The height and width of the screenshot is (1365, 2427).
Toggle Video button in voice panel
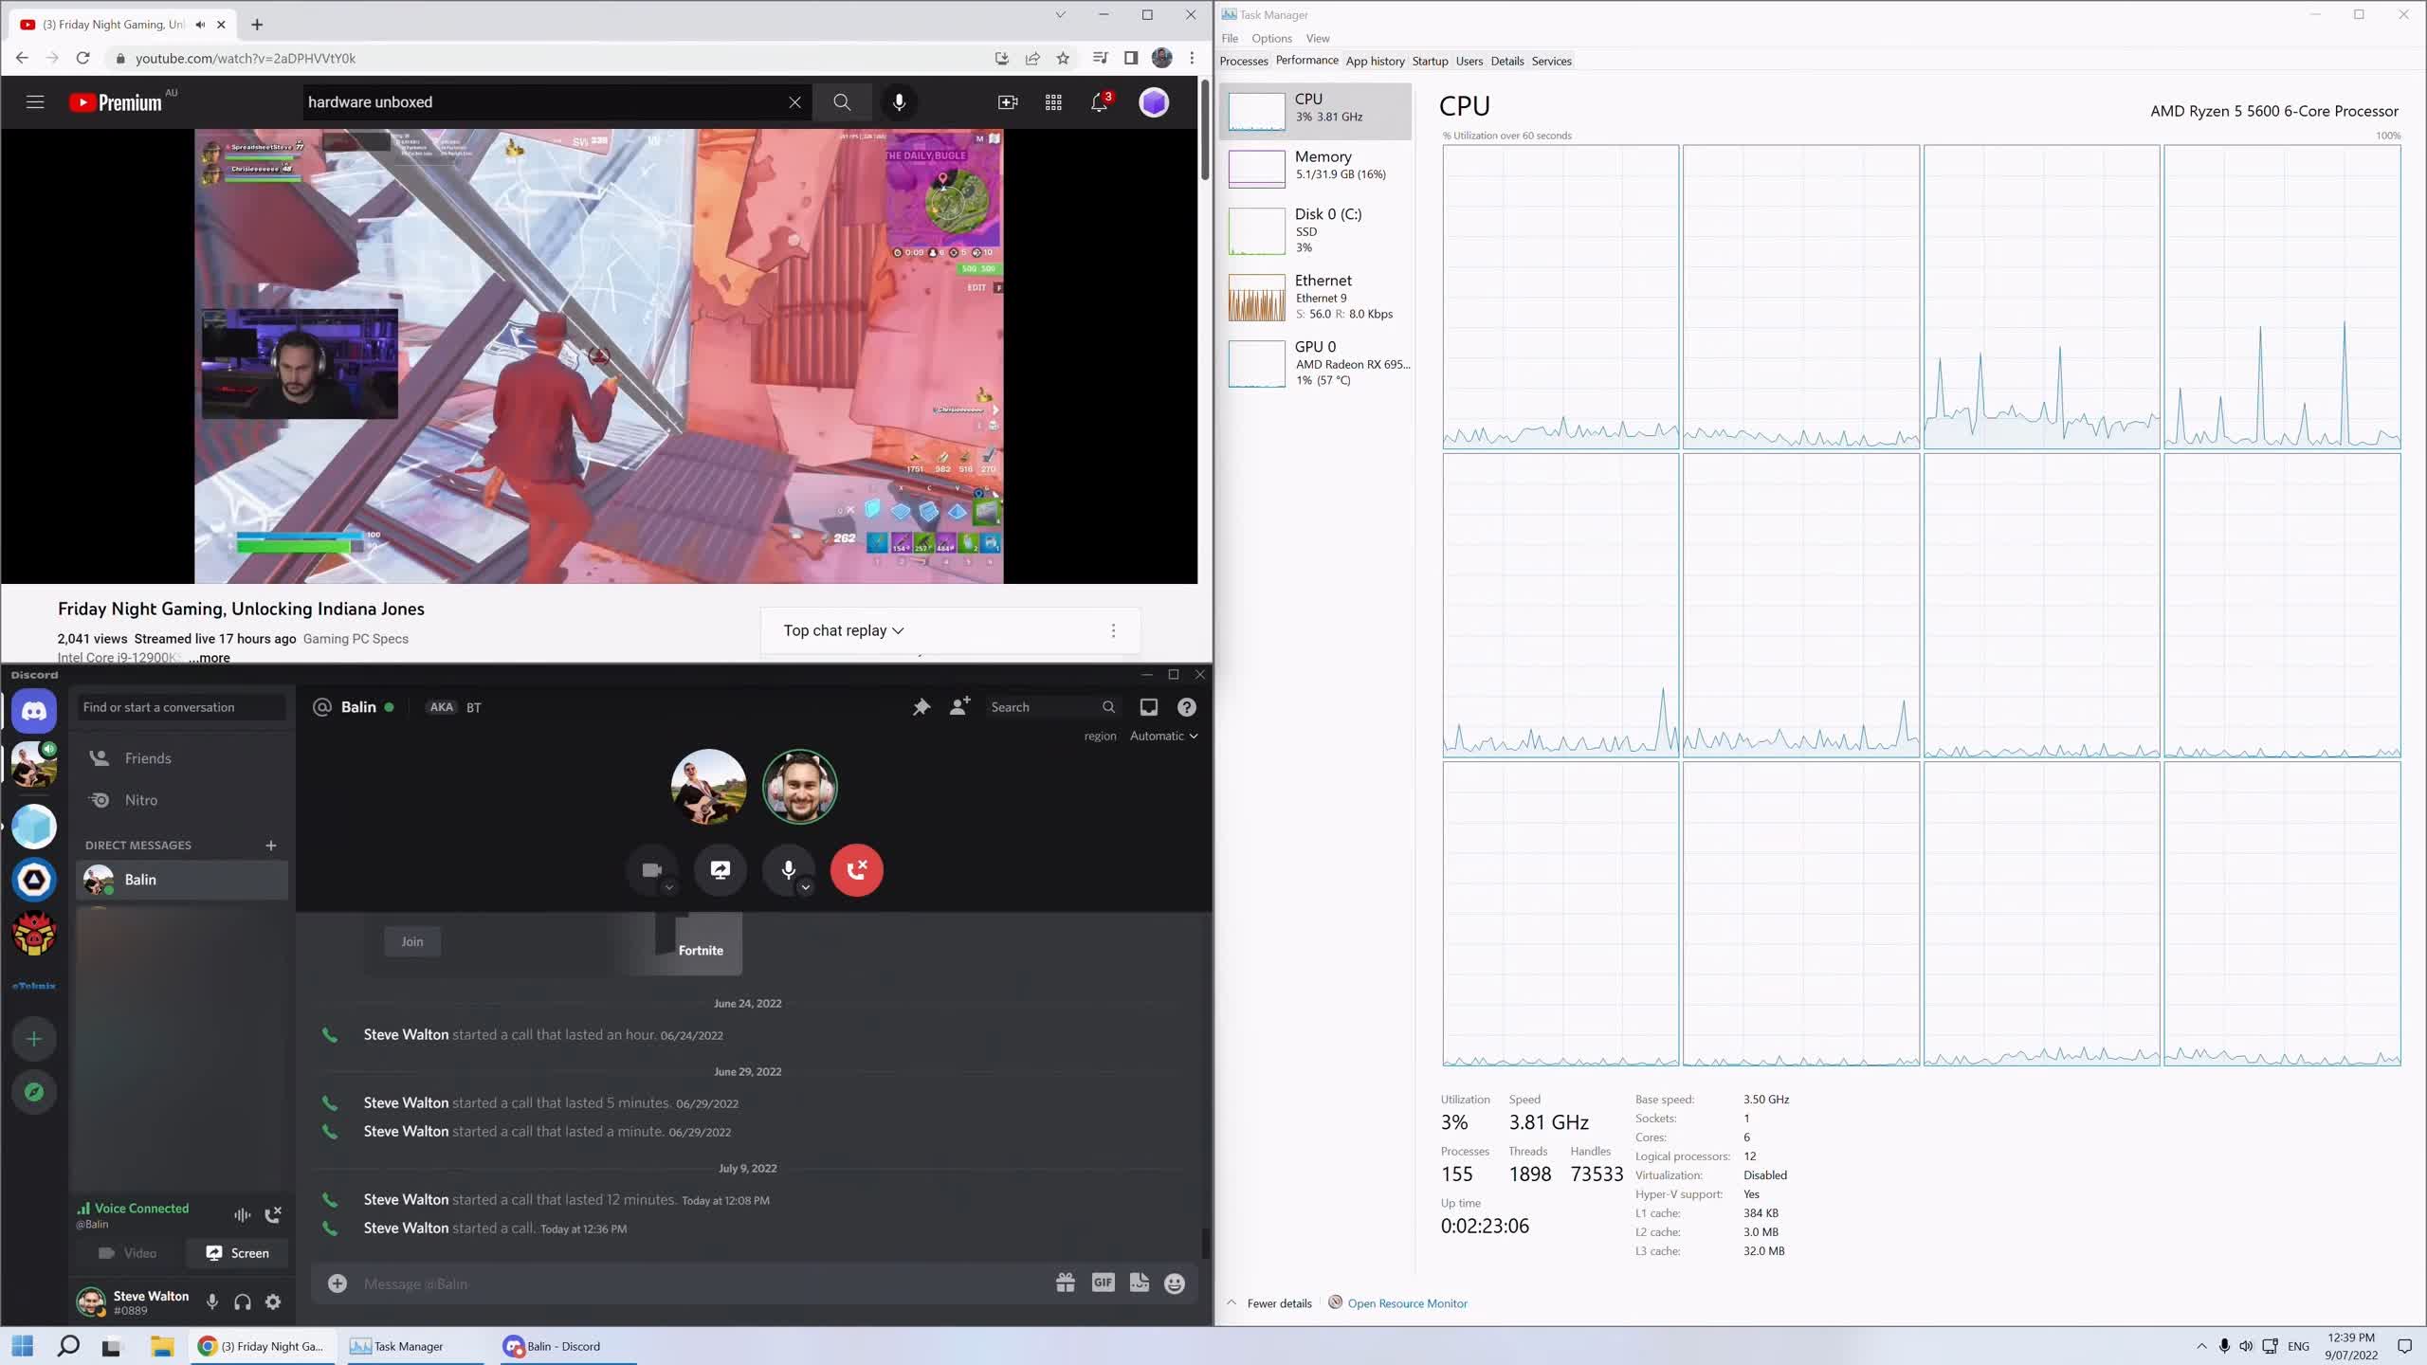[127, 1253]
